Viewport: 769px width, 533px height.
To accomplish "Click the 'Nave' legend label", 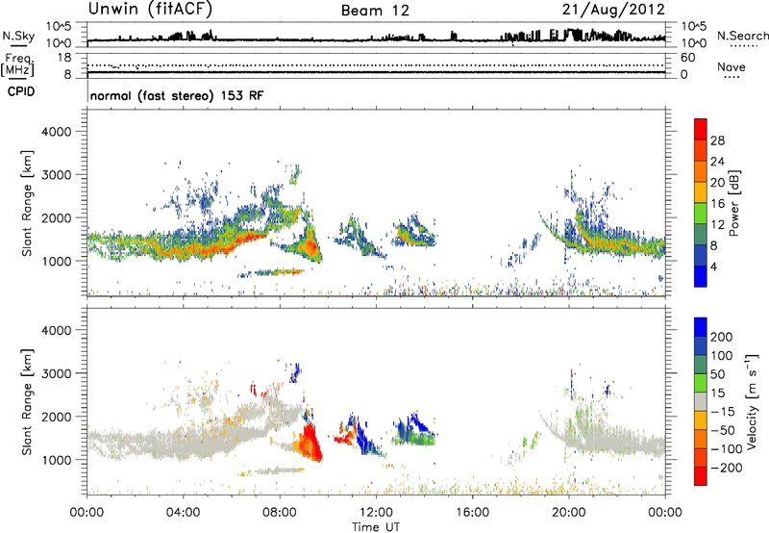I will pyautogui.click(x=732, y=66).
